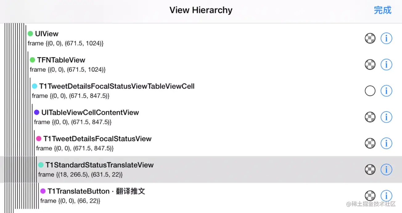Click the pink dot beside T1TweetDetailsFocalStatusView
Screen dimensions: 402x213
click(39, 139)
